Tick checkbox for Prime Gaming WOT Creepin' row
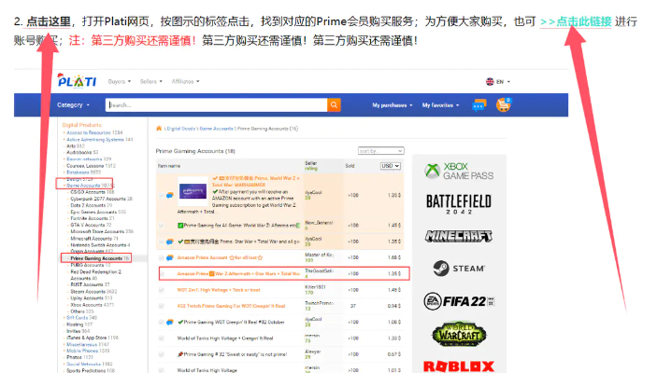Screen dimensions: 657x373 coord(162,322)
